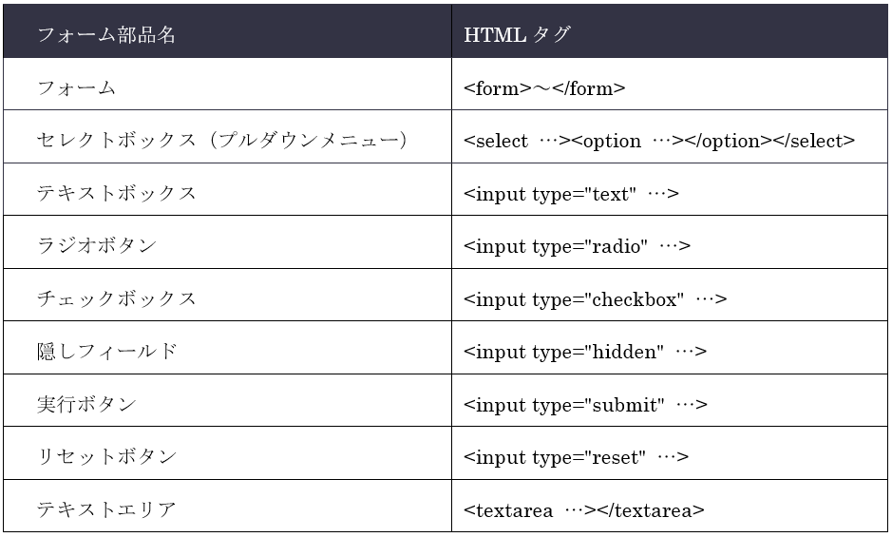892x537 pixels.
Task: Click the input type="radio" tag
Action: pyautogui.click(x=577, y=246)
